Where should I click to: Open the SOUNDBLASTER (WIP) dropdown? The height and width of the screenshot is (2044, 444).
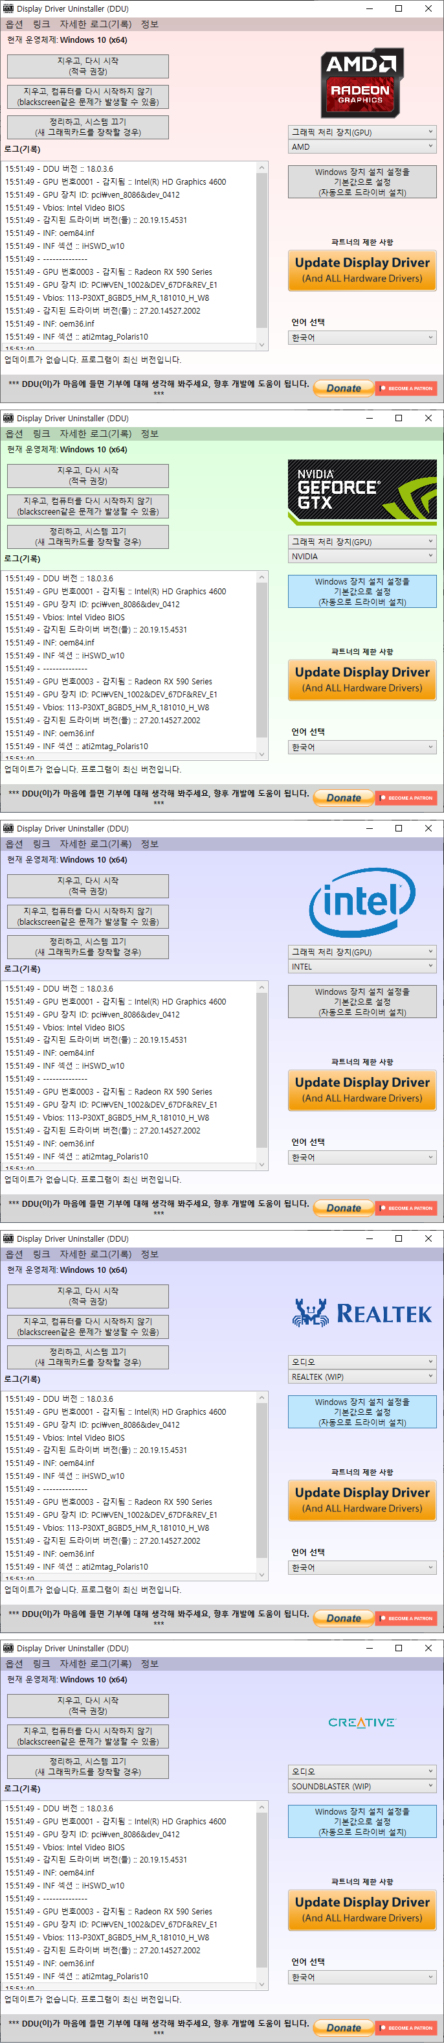click(362, 1786)
